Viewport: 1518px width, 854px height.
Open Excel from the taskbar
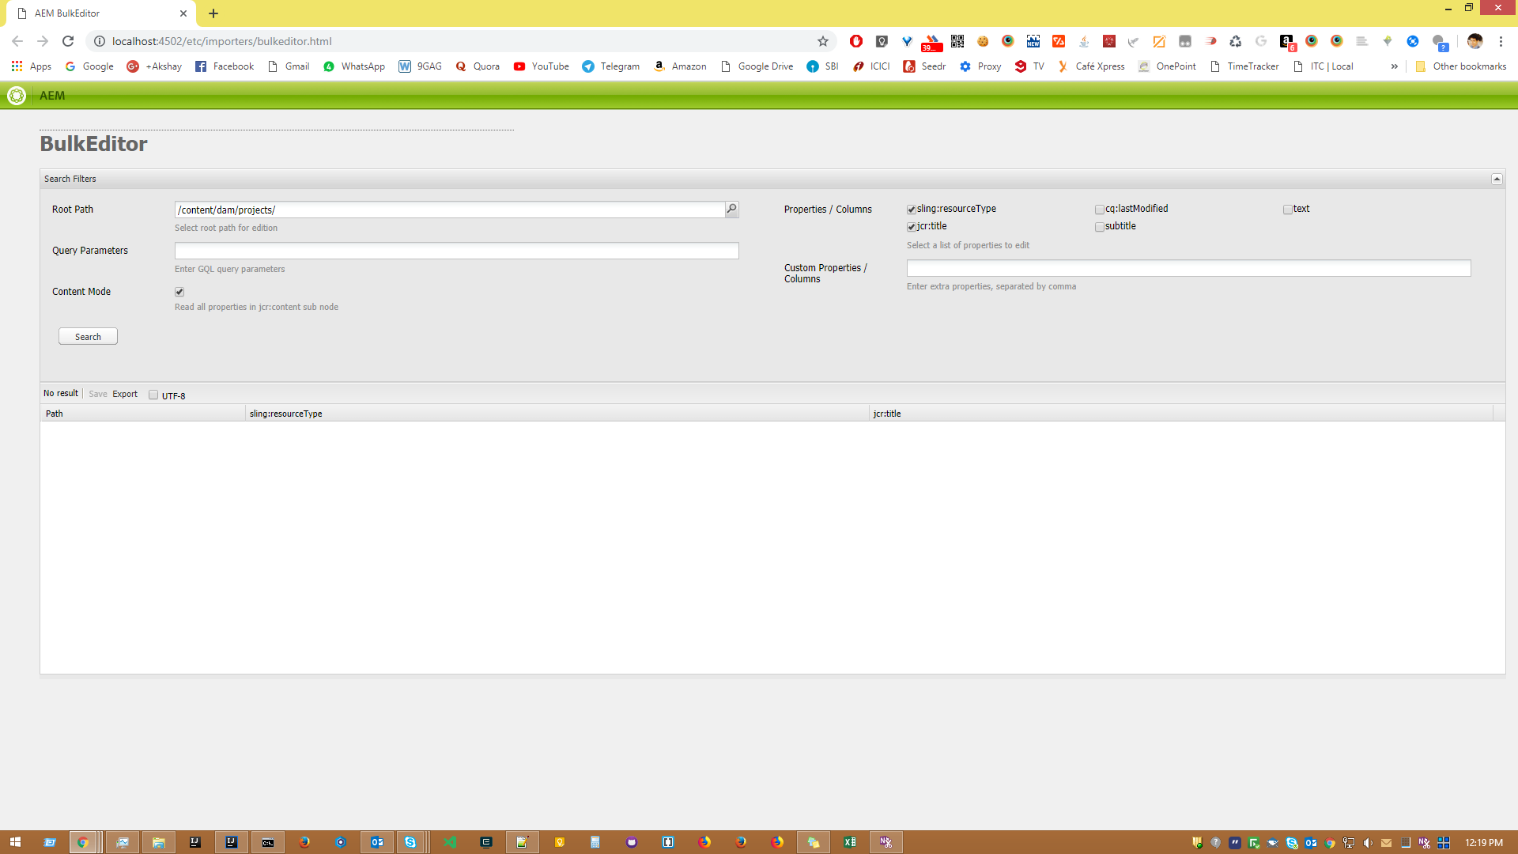click(x=850, y=842)
